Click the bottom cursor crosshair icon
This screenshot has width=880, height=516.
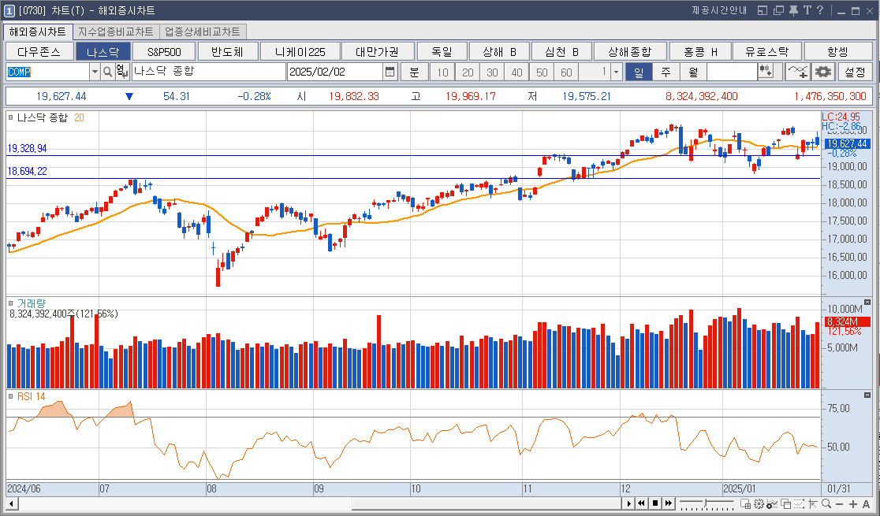[x=812, y=503]
